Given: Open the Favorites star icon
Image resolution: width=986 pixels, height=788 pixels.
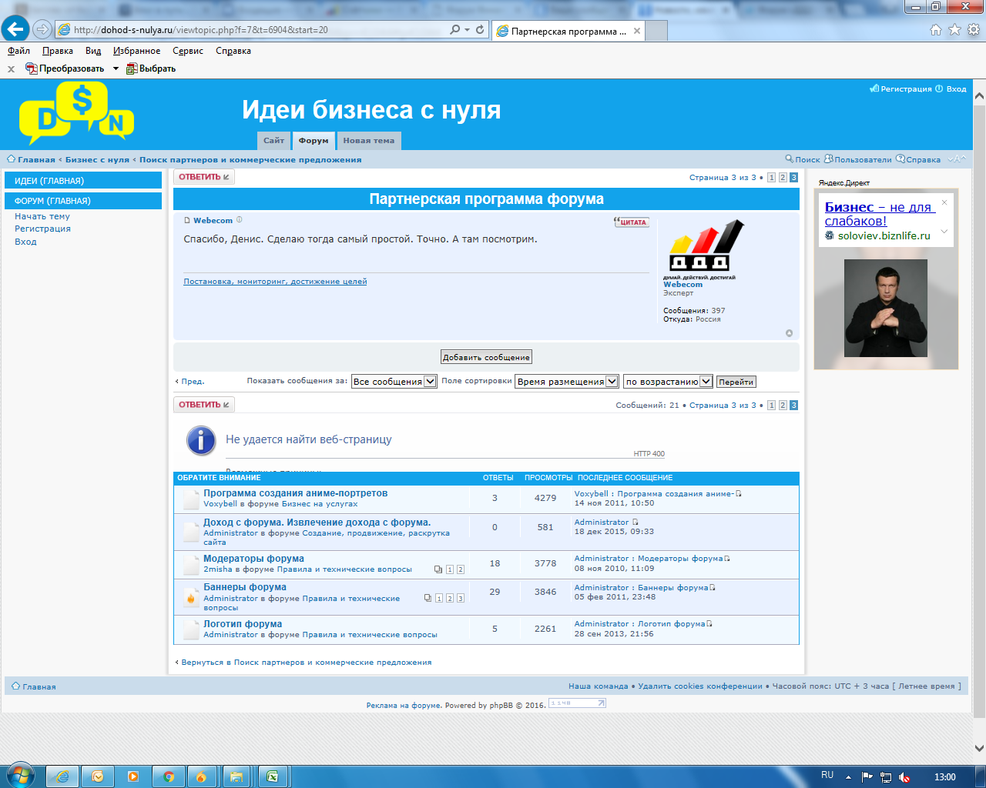Looking at the screenshot, I should click(x=954, y=29).
